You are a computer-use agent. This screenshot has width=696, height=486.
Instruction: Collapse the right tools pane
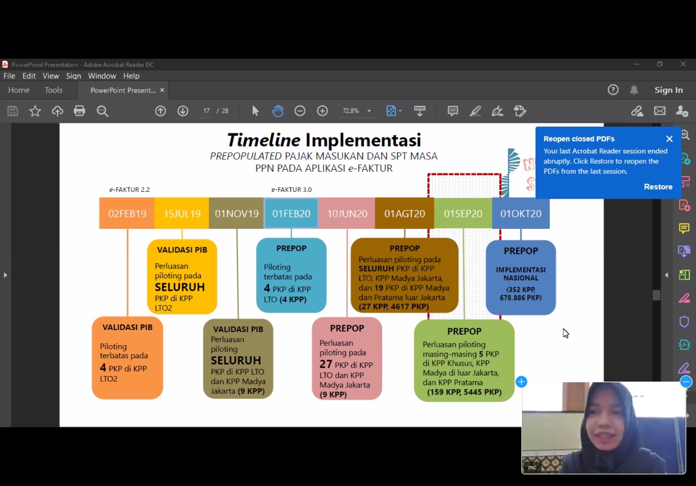tap(667, 275)
